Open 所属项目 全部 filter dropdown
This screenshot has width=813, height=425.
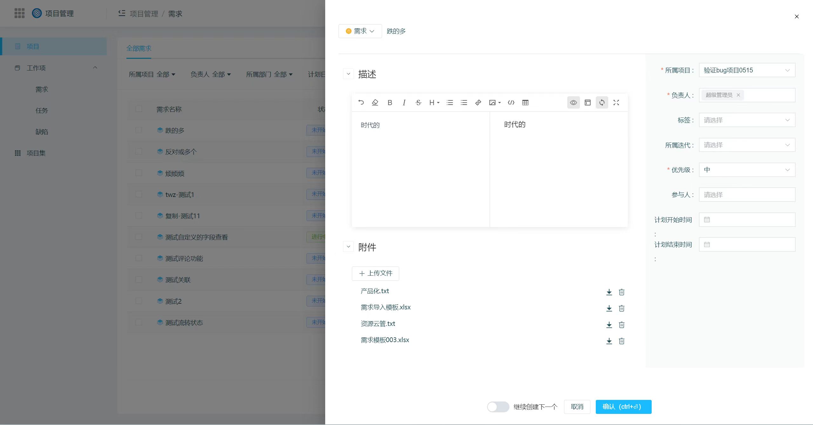click(152, 74)
